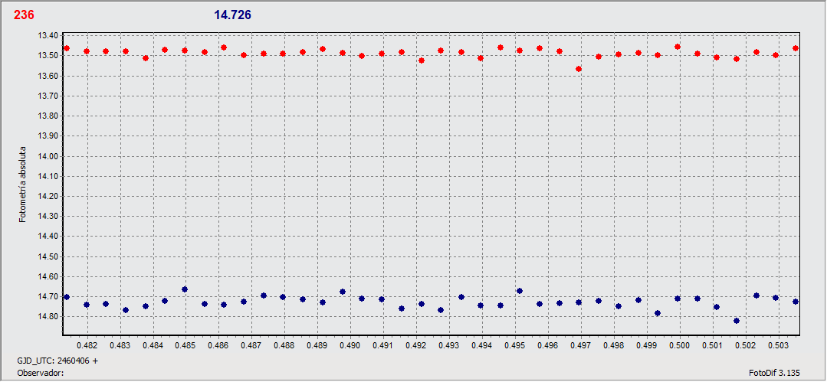The height and width of the screenshot is (382, 827).
Task: Click the 14.30 y-axis label
Action: [x=48, y=216]
